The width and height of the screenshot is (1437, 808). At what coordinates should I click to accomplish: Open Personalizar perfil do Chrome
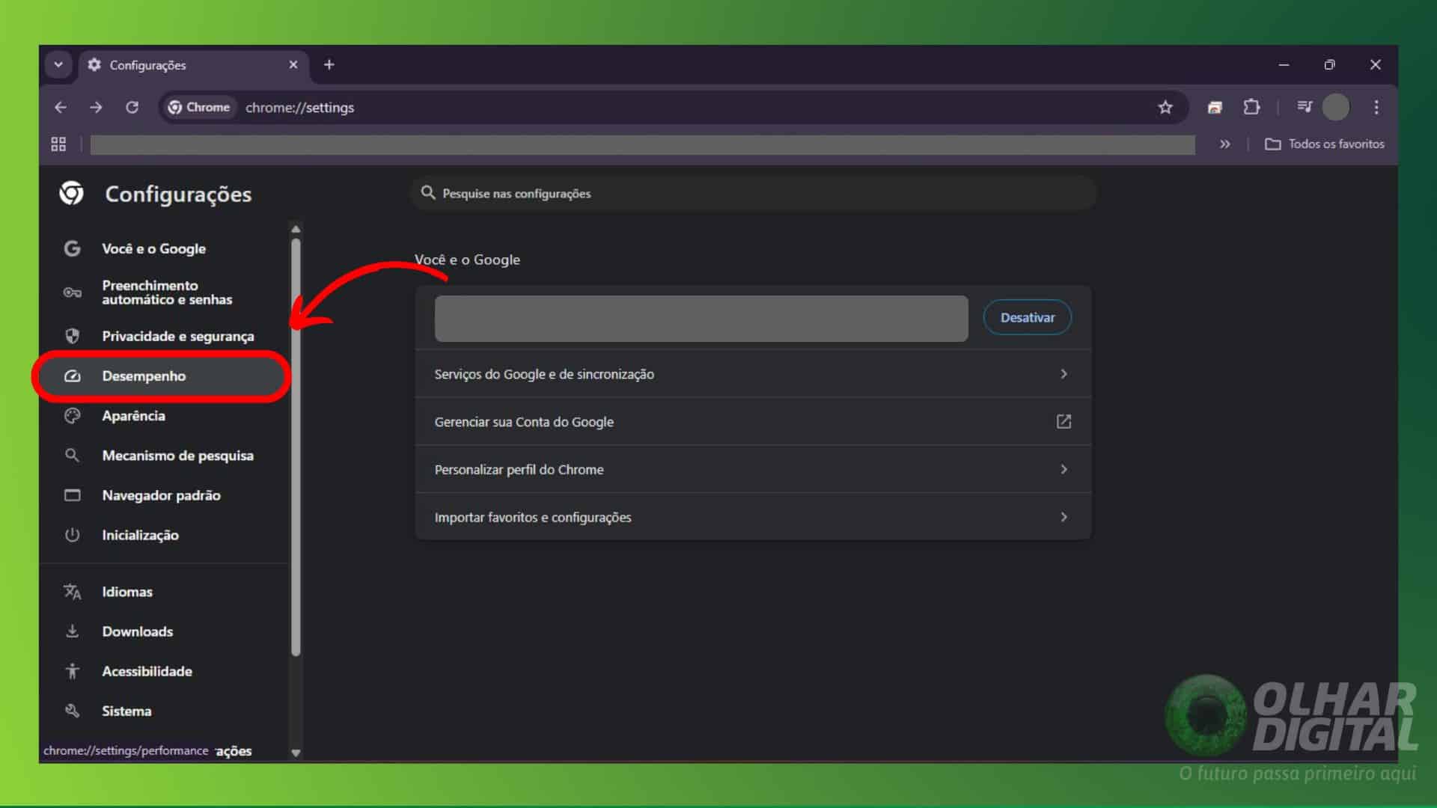[x=753, y=470]
